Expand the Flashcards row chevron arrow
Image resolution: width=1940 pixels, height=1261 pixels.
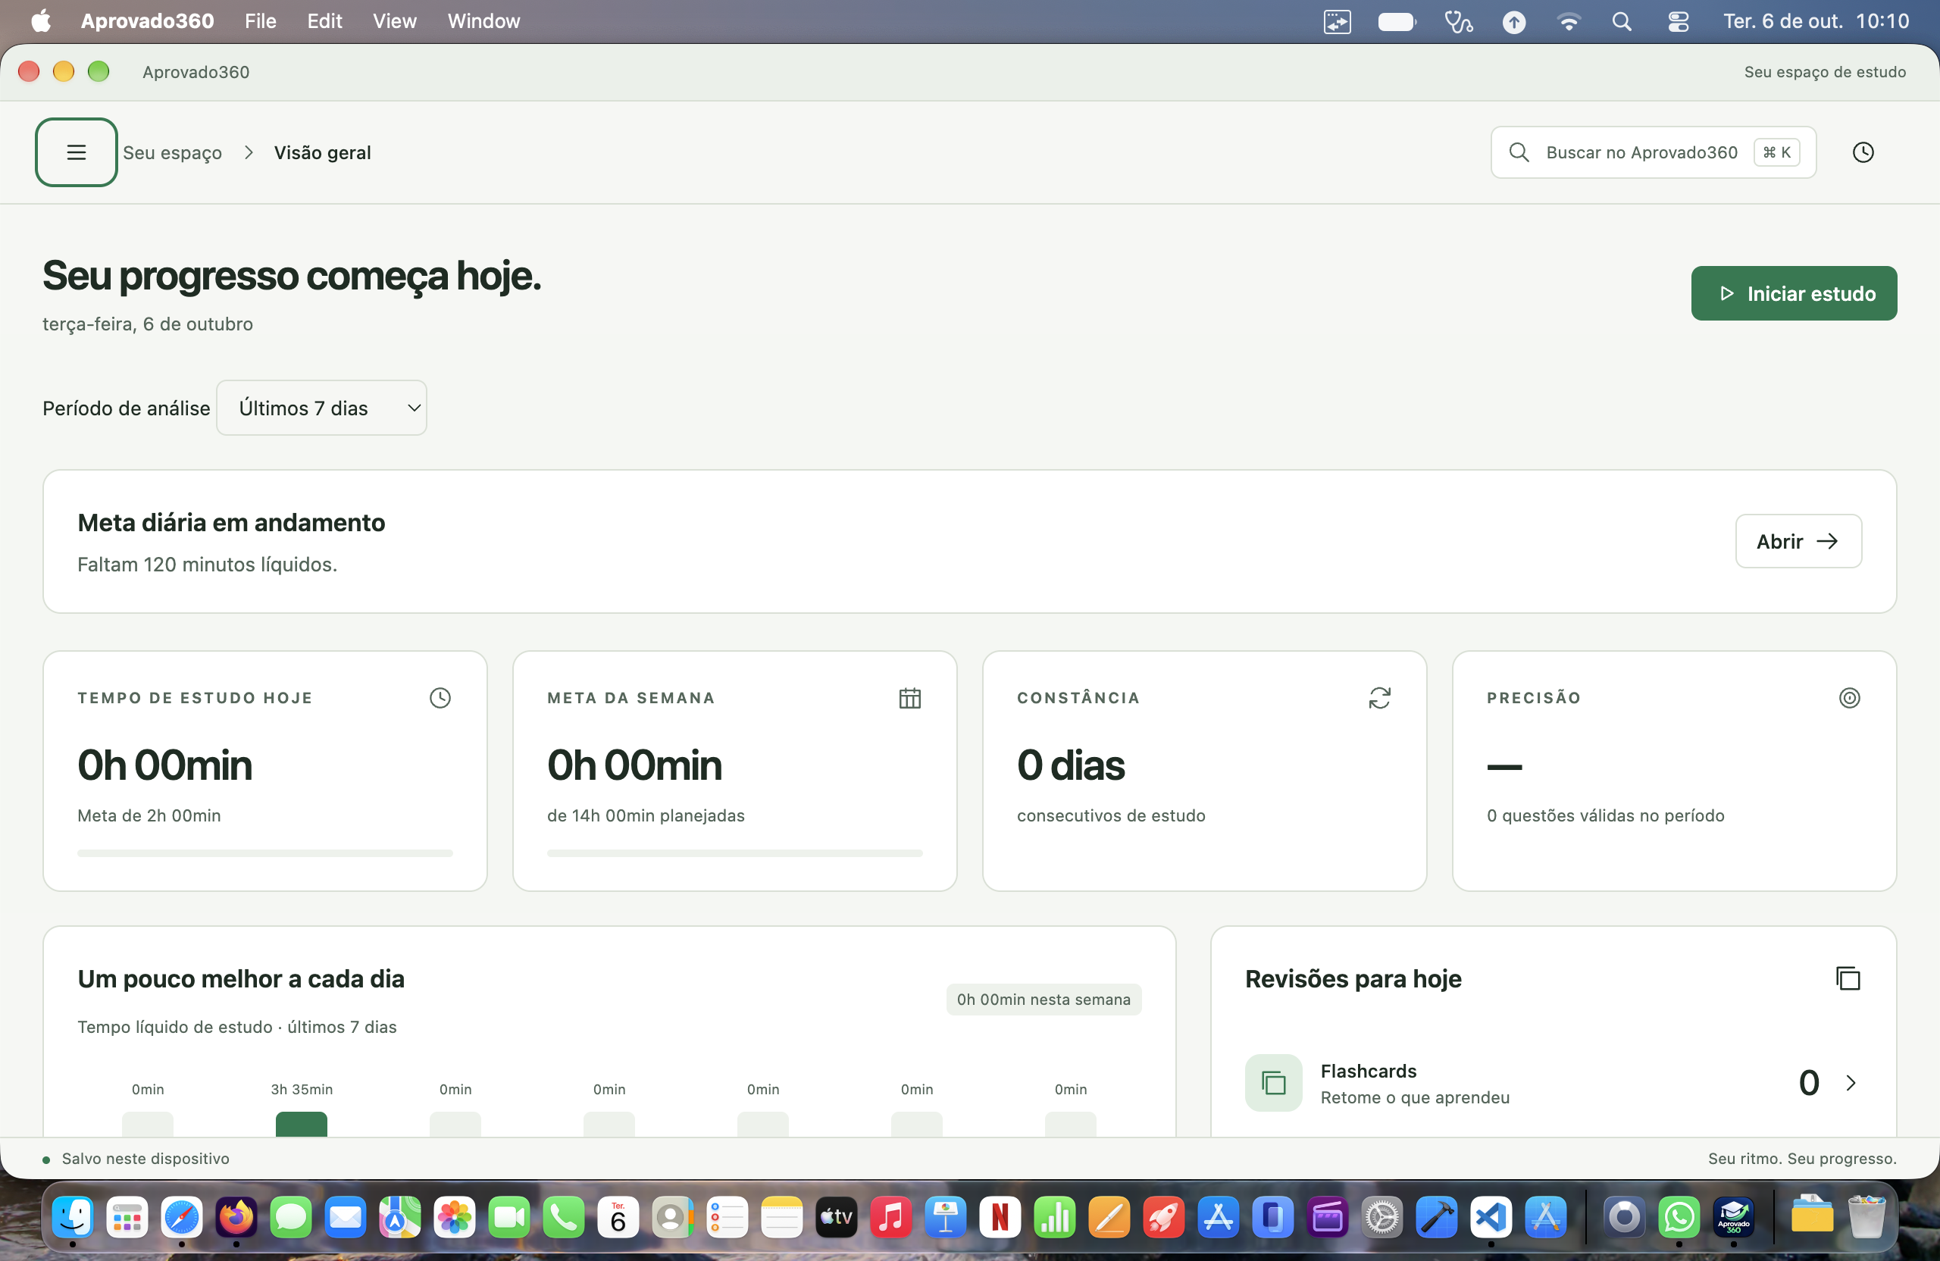(1851, 1082)
